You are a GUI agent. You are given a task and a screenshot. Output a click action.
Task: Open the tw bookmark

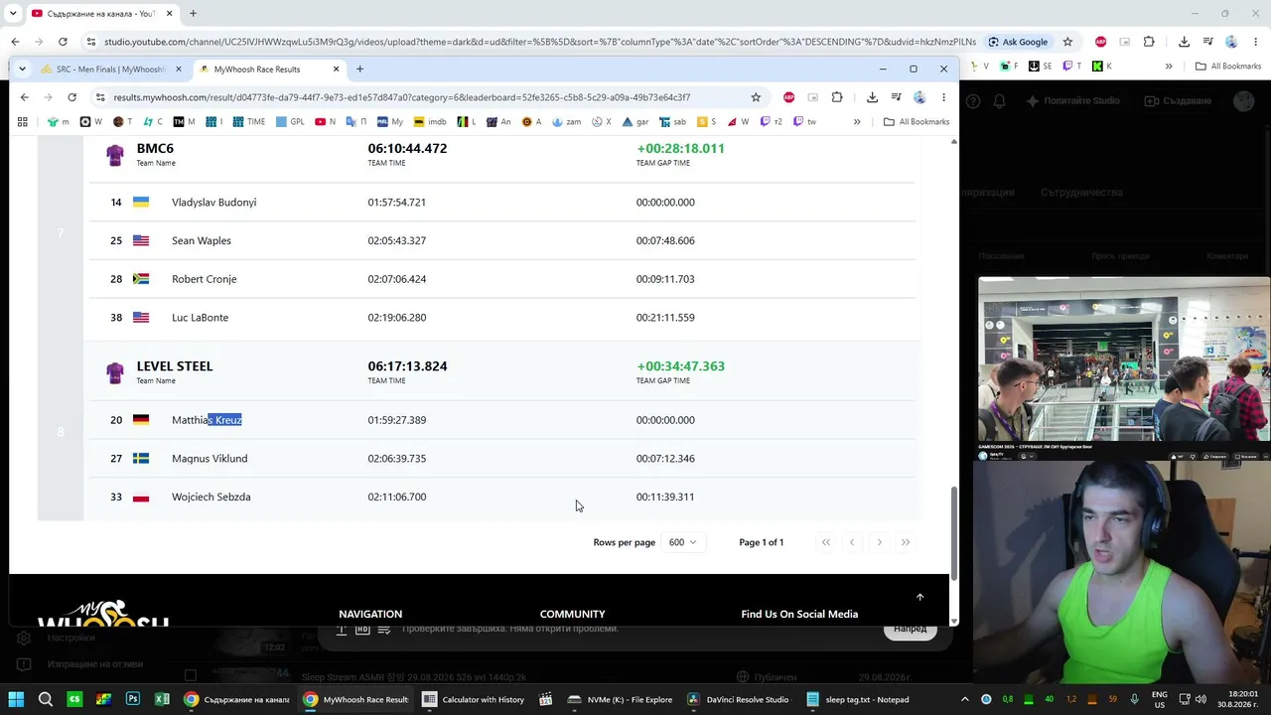(804, 122)
